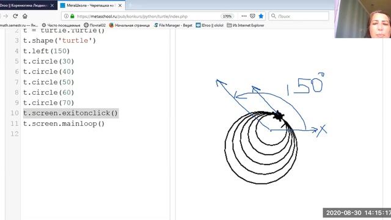Open the Из Internet Explorer bookmarks folder
Viewport: 391px width, 220px height.
coord(246,25)
